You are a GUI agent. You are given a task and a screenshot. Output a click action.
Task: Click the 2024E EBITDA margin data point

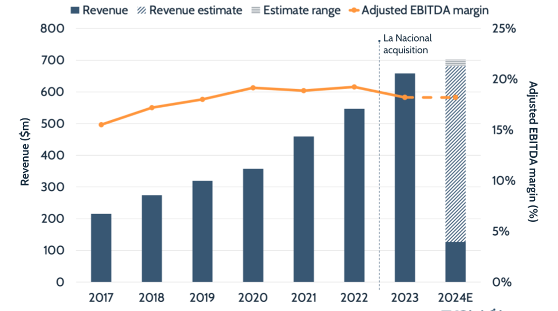455,98
